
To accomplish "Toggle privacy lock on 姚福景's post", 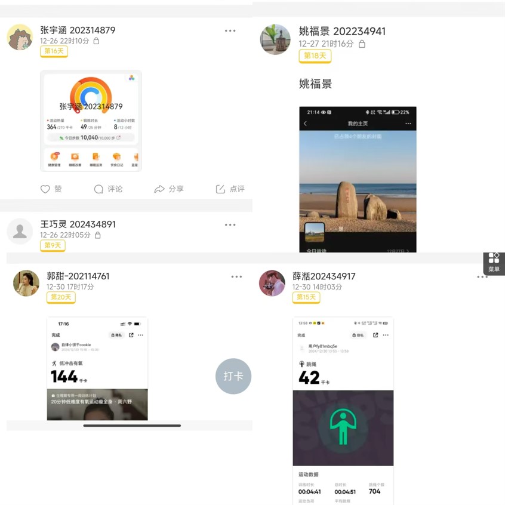I will [362, 44].
